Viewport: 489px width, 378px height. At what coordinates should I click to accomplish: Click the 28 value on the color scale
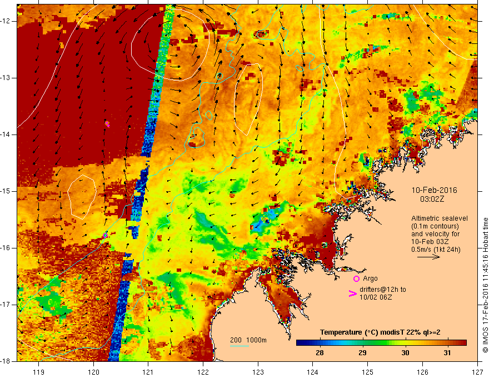coord(320,353)
